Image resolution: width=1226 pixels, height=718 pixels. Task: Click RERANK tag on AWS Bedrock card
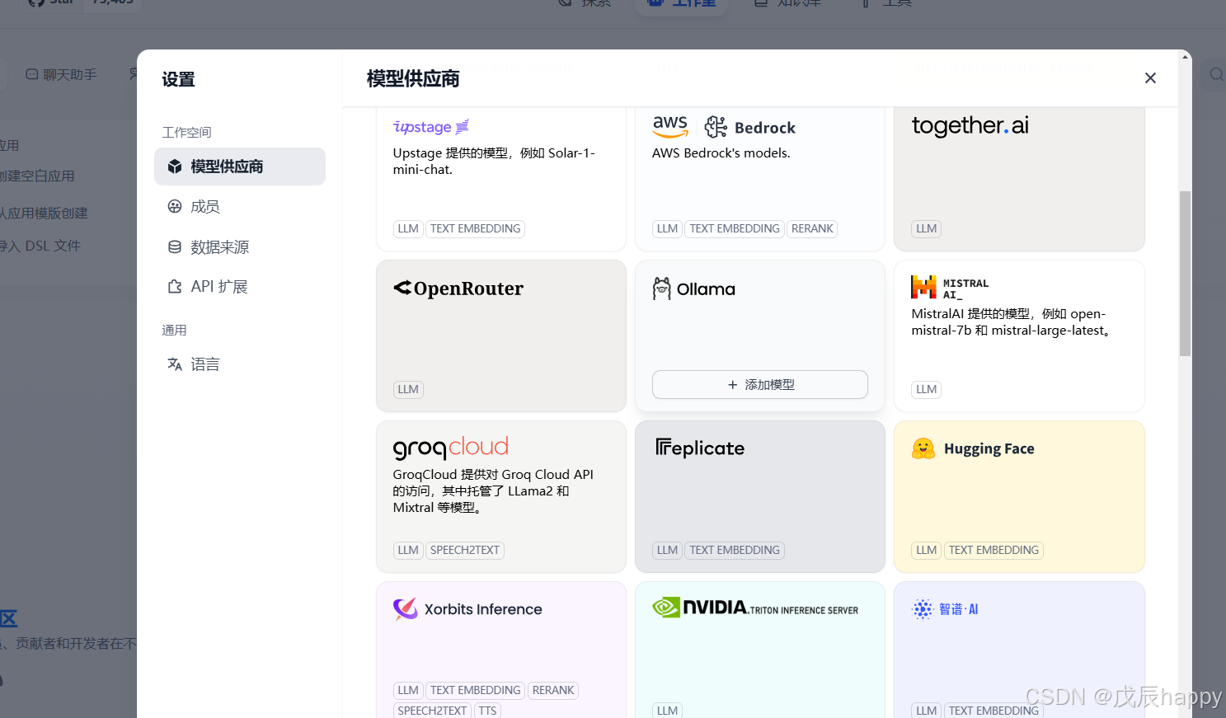(x=812, y=229)
